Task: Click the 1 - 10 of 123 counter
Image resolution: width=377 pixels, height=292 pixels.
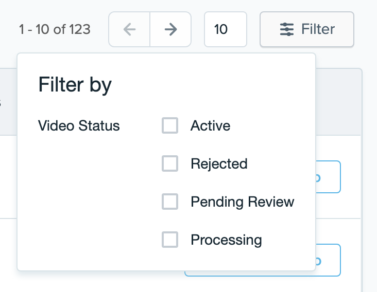Action: coord(55,29)
